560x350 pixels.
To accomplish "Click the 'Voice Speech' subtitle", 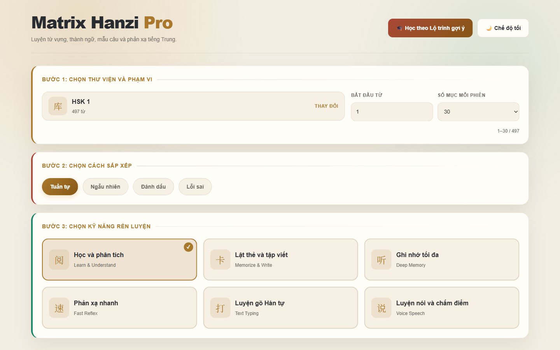I will 410,313.
